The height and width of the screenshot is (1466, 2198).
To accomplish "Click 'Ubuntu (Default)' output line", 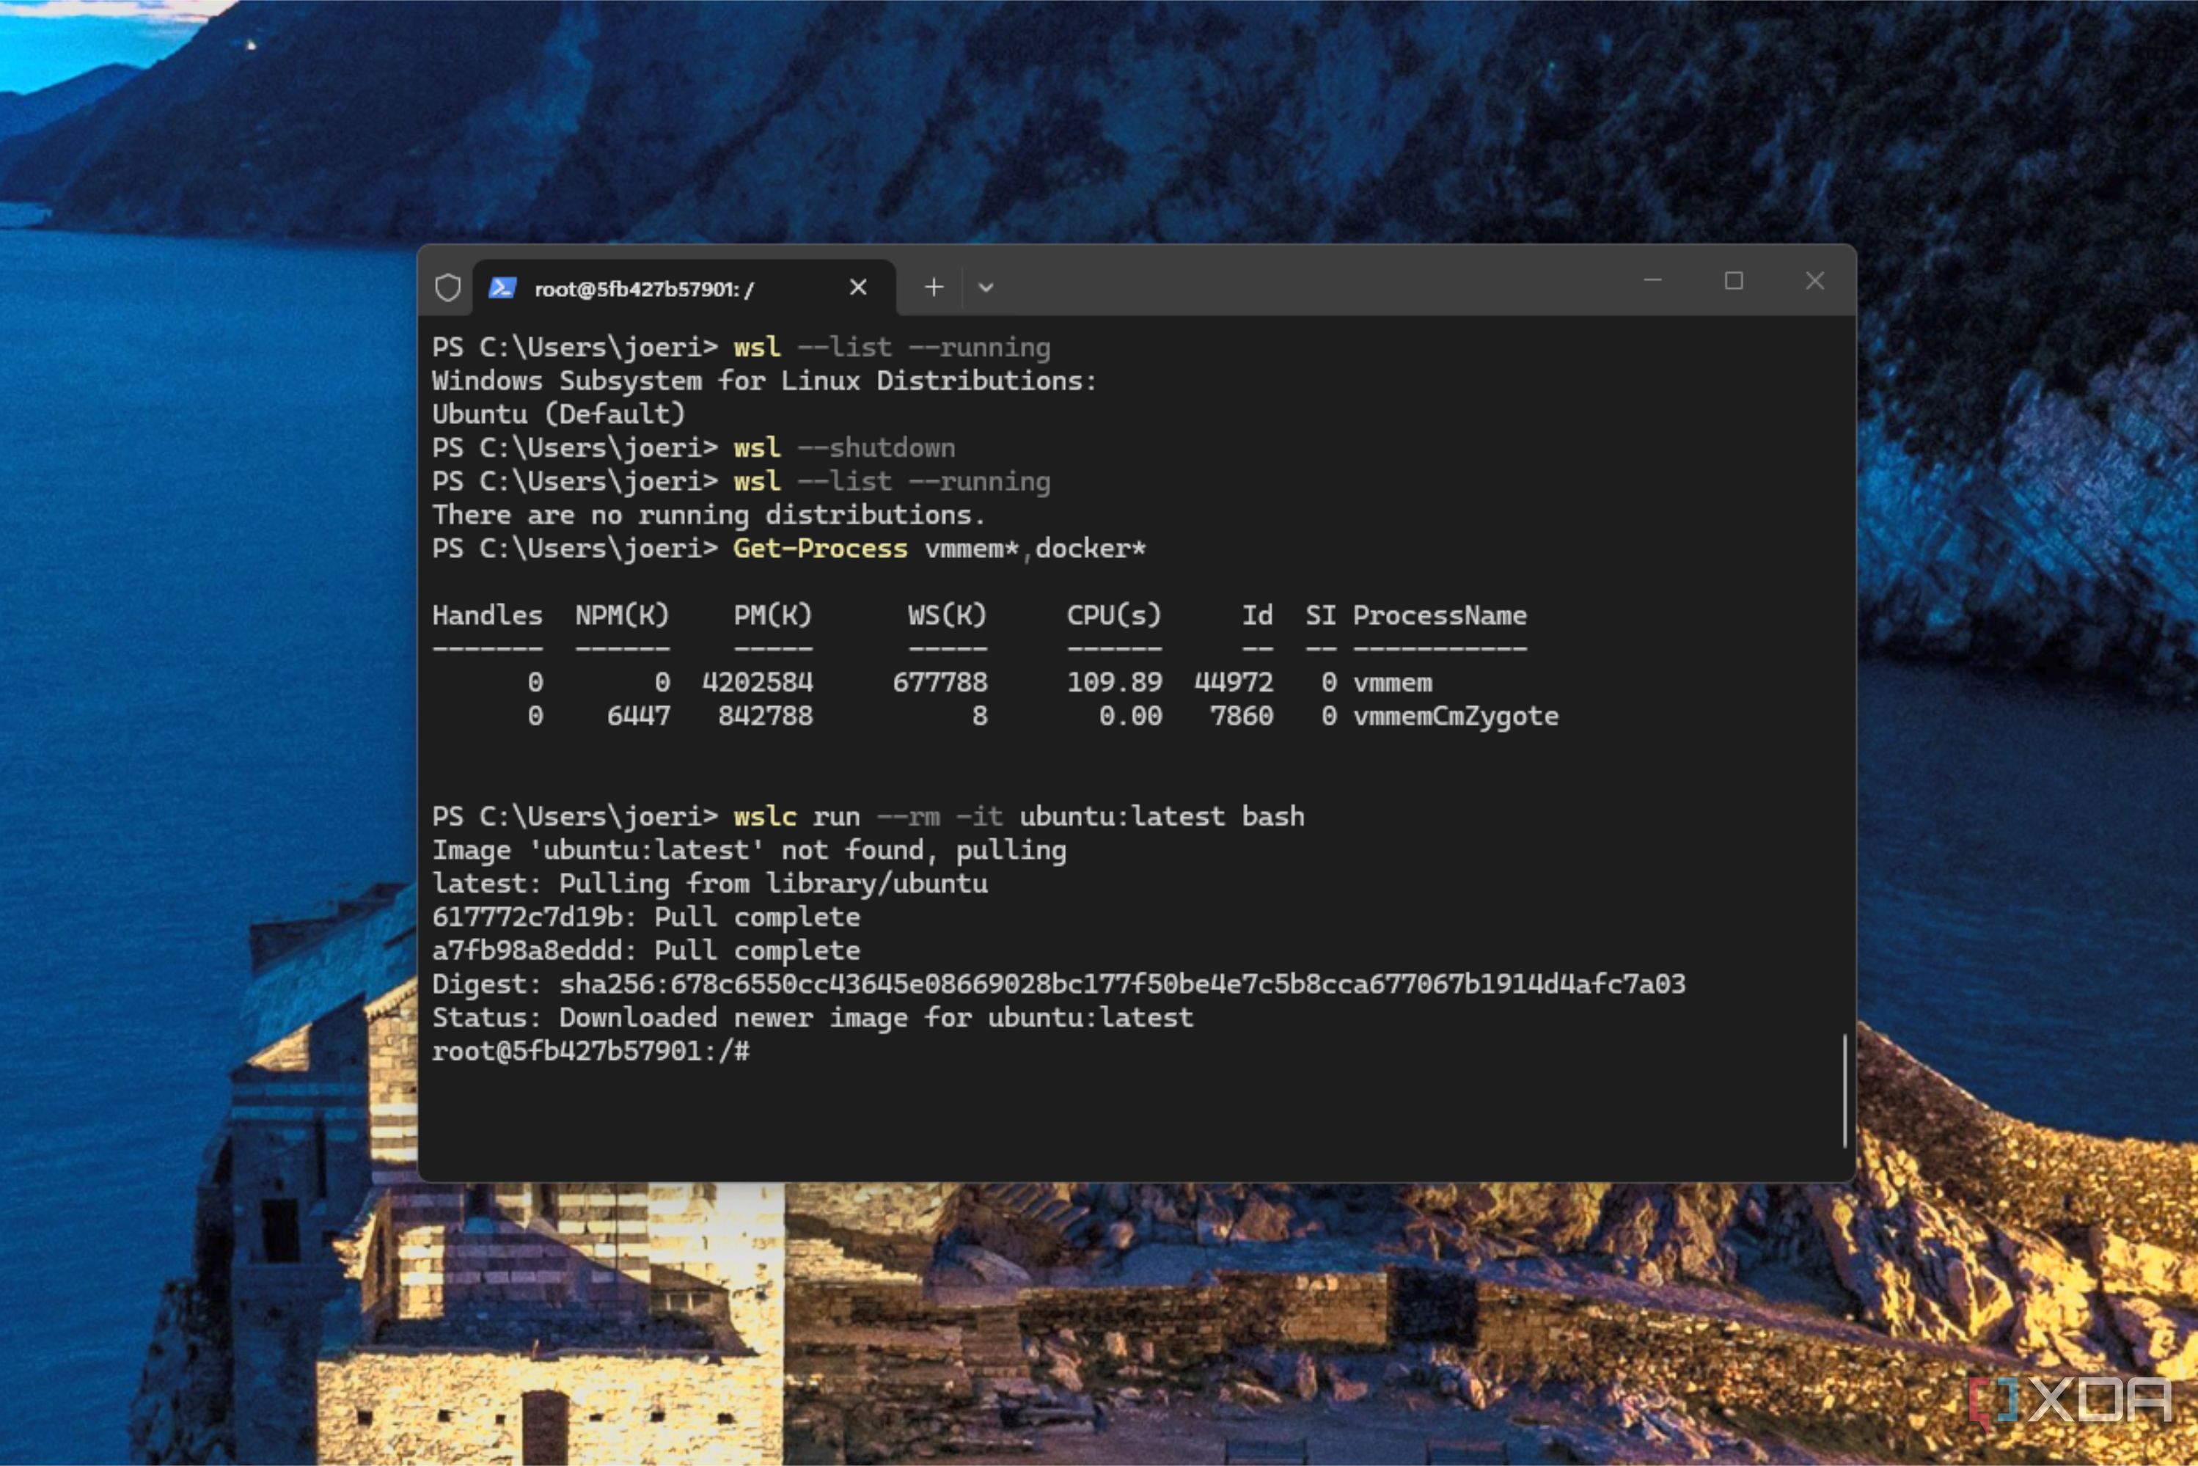I will pos(558,414).
